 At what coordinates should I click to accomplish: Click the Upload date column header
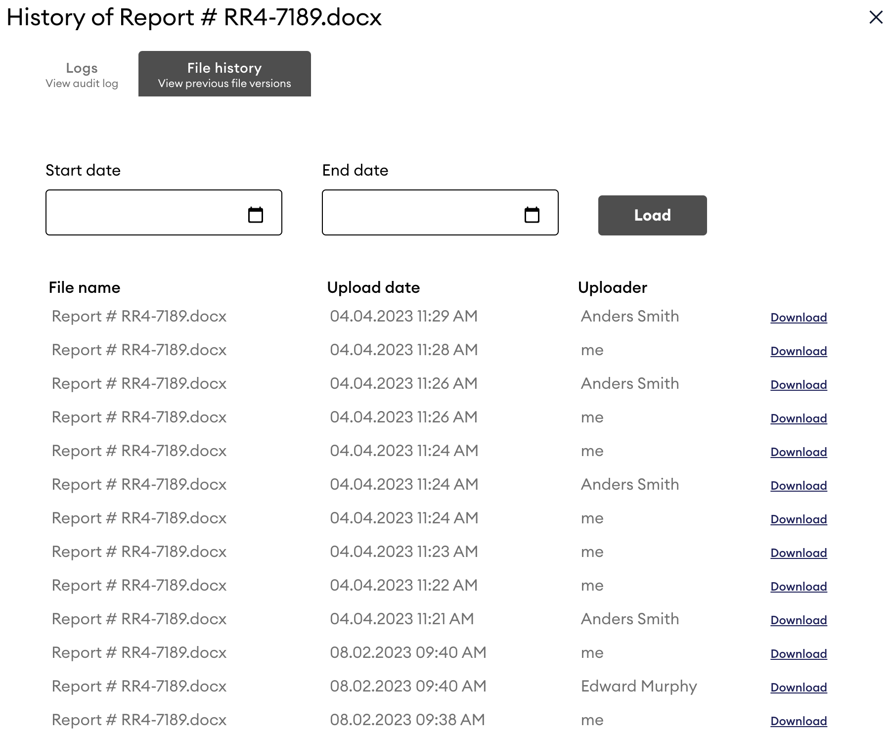(x=373, y=287)
